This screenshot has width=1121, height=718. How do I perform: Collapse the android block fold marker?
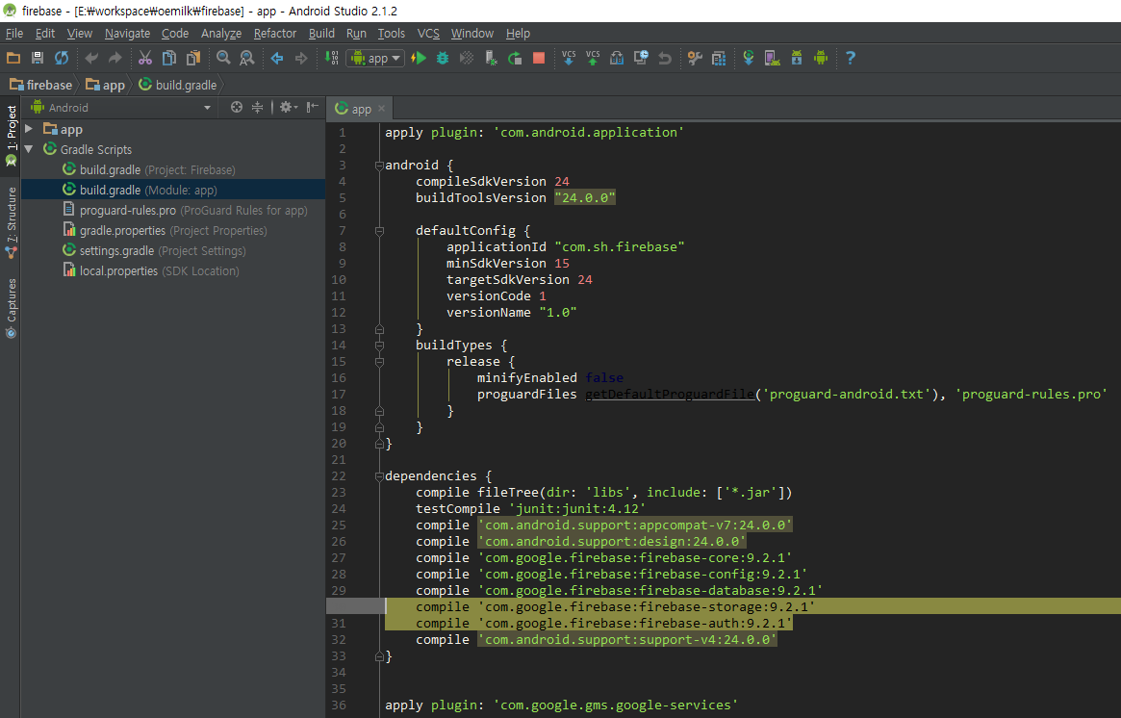[x=379, y=166]
